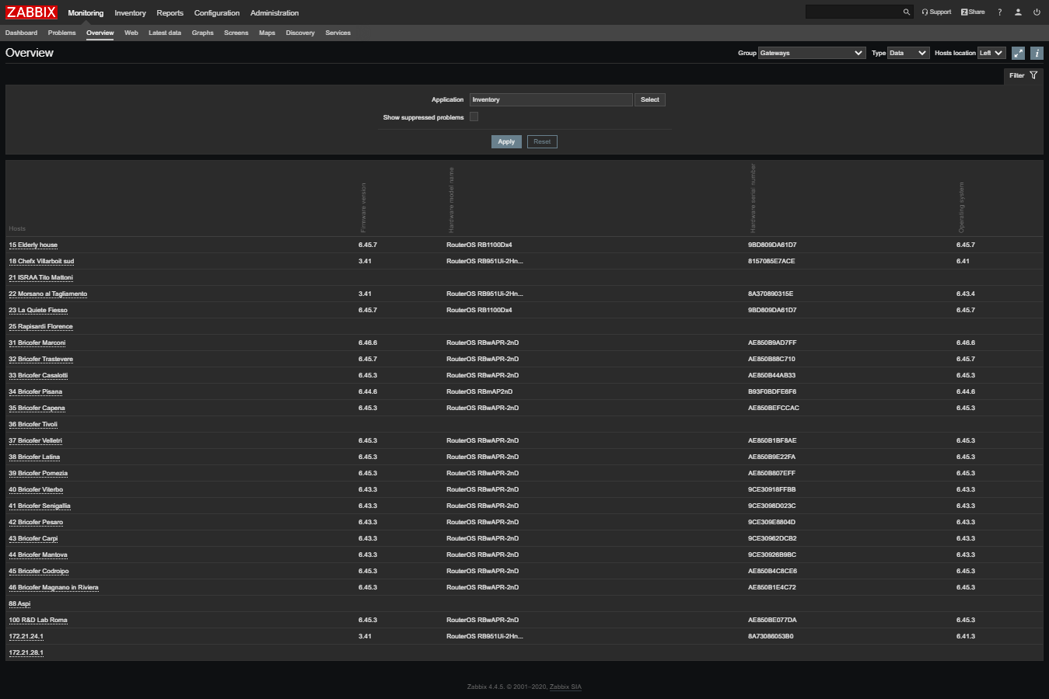Click the info legend icon
The height and width of the screenshot is (699, 1049).
1037,53
